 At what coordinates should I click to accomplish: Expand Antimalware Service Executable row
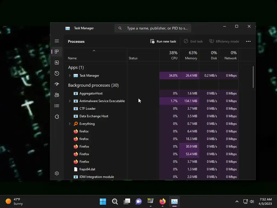tap(70, 101)
